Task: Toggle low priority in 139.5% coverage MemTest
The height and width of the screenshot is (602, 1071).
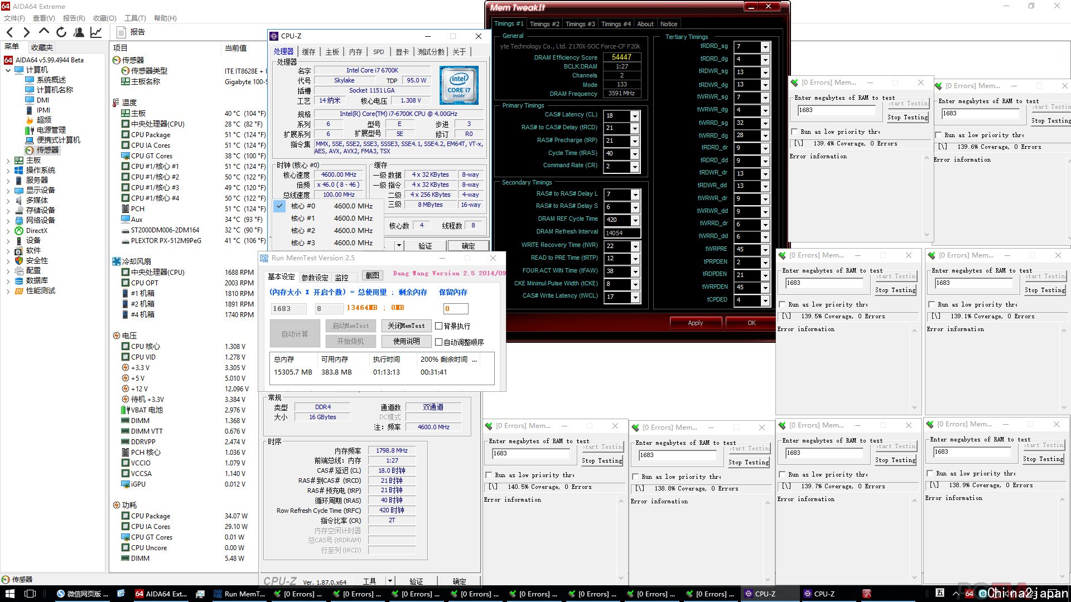Action: coord(782,305)
